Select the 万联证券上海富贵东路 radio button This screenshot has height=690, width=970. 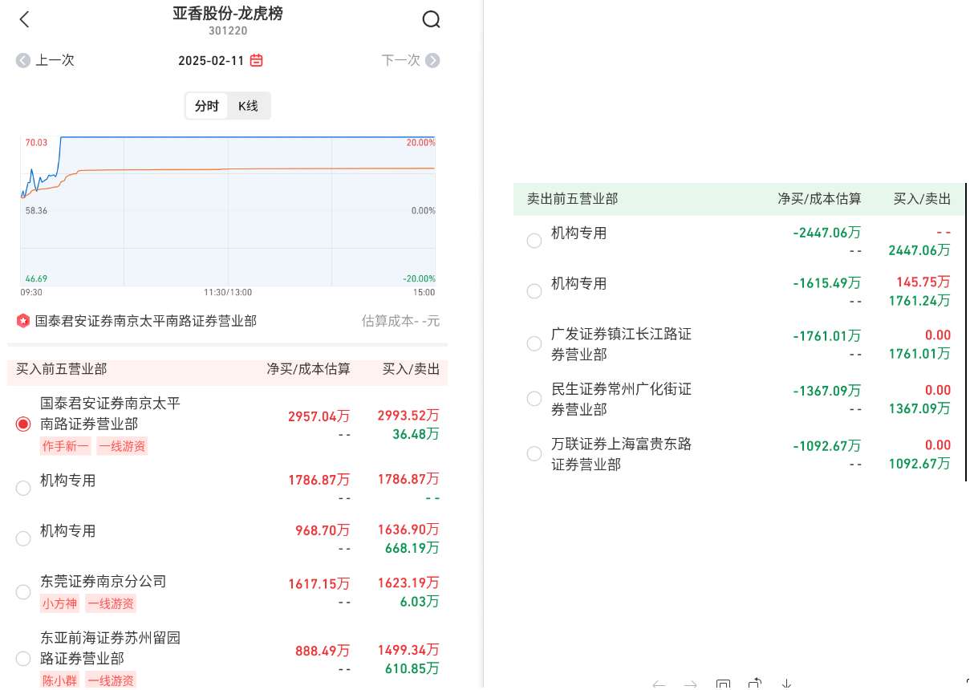click(x=534, y=454)
